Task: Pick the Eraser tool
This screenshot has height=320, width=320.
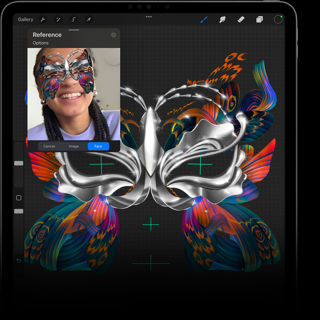Action: (241, 20)
